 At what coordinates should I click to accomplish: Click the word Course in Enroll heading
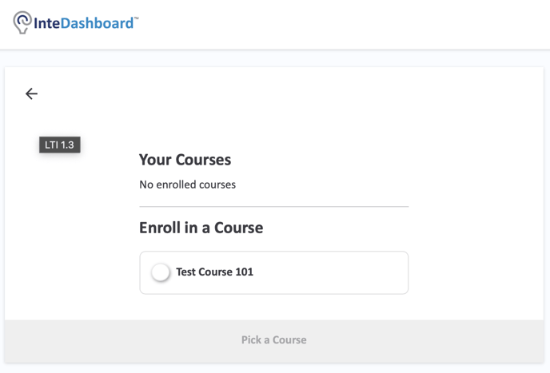pyautogui.click(x=239, y=228)
